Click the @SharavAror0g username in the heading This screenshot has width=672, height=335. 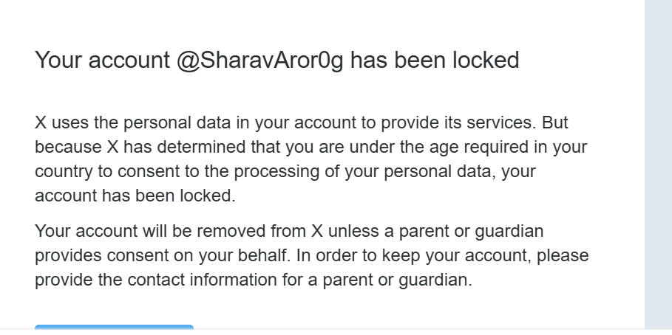click(260, 60)
